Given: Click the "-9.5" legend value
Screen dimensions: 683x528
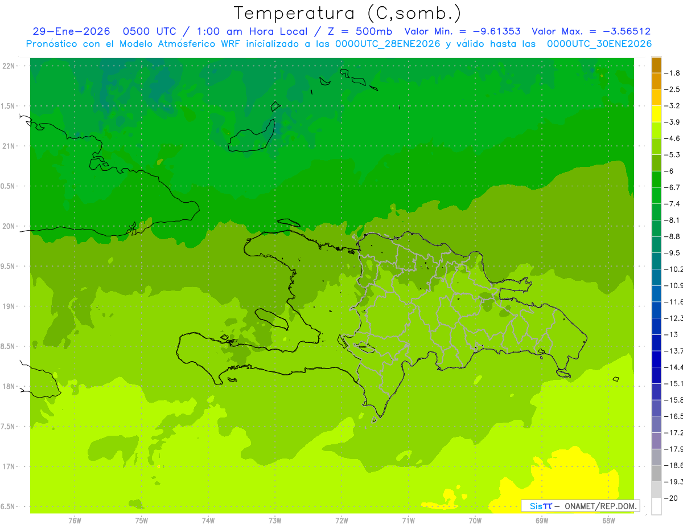Looking at the screenshot, I should pos(672,252).
